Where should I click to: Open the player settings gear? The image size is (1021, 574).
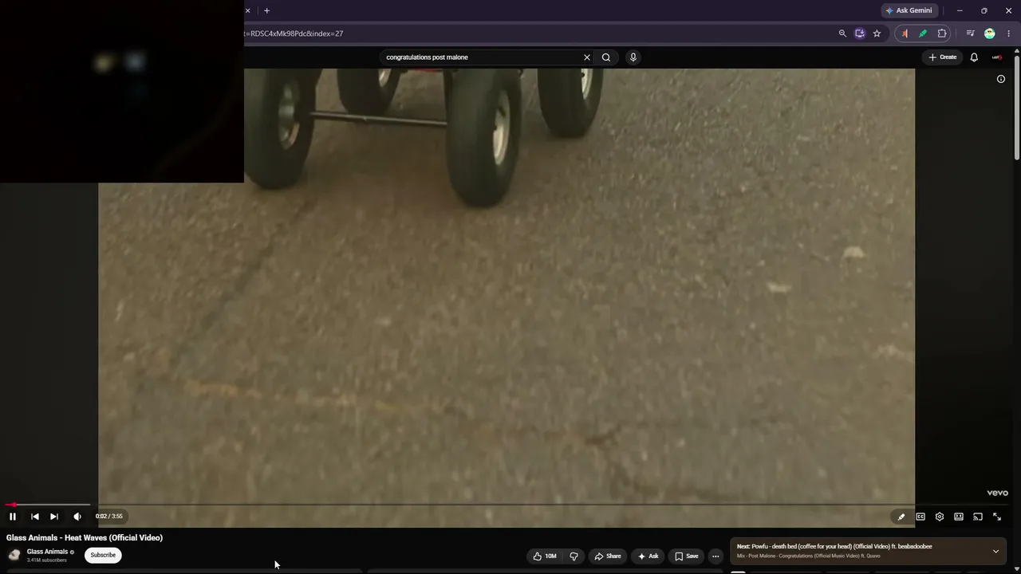[x=940, y=517]
